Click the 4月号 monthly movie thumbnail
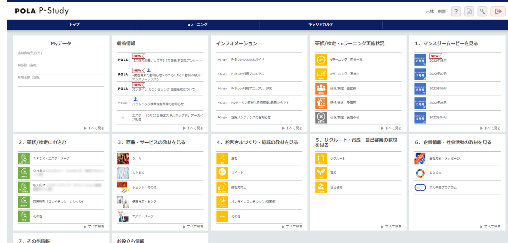This screenshot has height=243, width=508. click(x=420, y=117)
